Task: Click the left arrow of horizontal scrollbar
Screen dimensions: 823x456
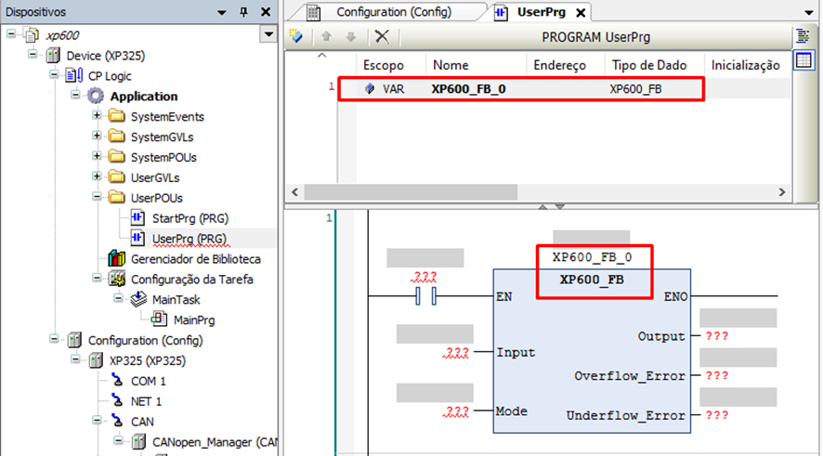Action: pyautogui.click(x=295, y=192)
